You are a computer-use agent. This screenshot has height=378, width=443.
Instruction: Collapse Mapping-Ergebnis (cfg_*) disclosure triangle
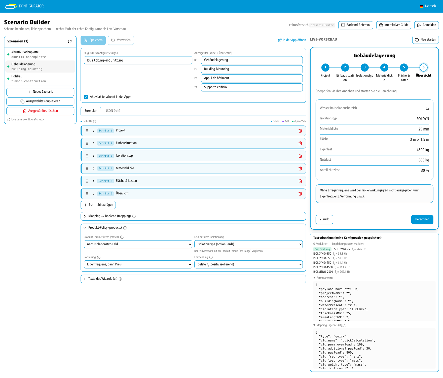(x=314, y=325)
